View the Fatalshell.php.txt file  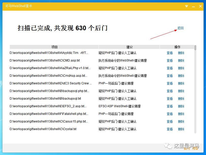pos(170,114)
